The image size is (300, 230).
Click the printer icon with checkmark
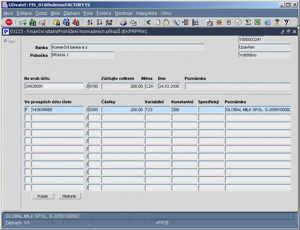[x=133, y=23]
